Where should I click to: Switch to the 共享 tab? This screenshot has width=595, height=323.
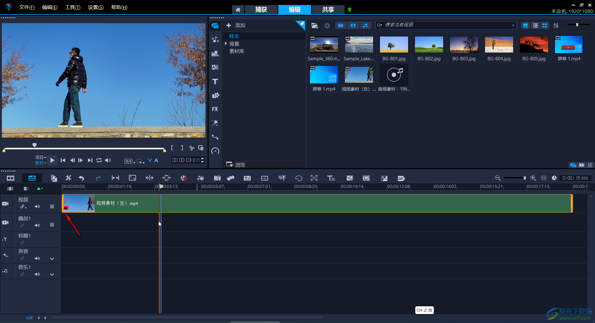(x=328, y=10)
